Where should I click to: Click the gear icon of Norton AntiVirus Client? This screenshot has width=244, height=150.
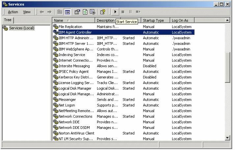point(56,133)
